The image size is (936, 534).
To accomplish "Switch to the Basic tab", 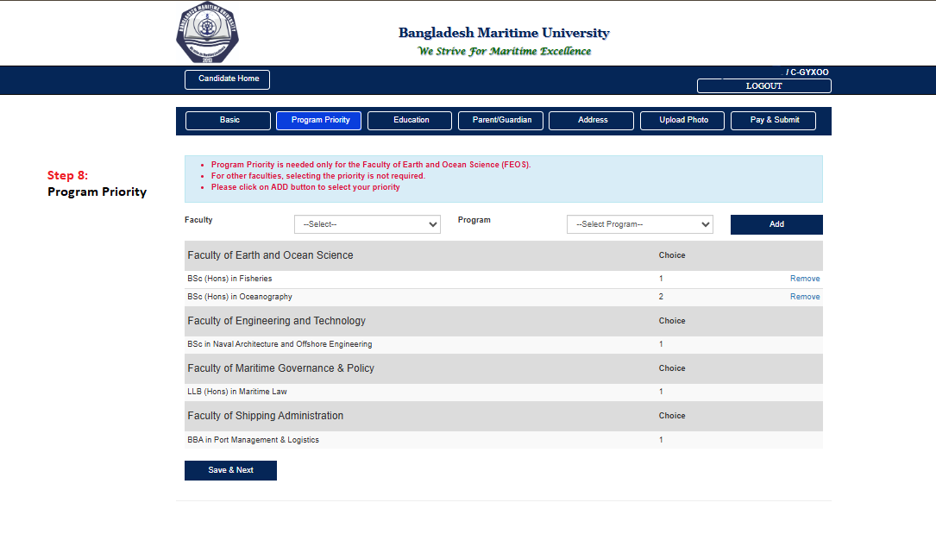I will 229,121.
